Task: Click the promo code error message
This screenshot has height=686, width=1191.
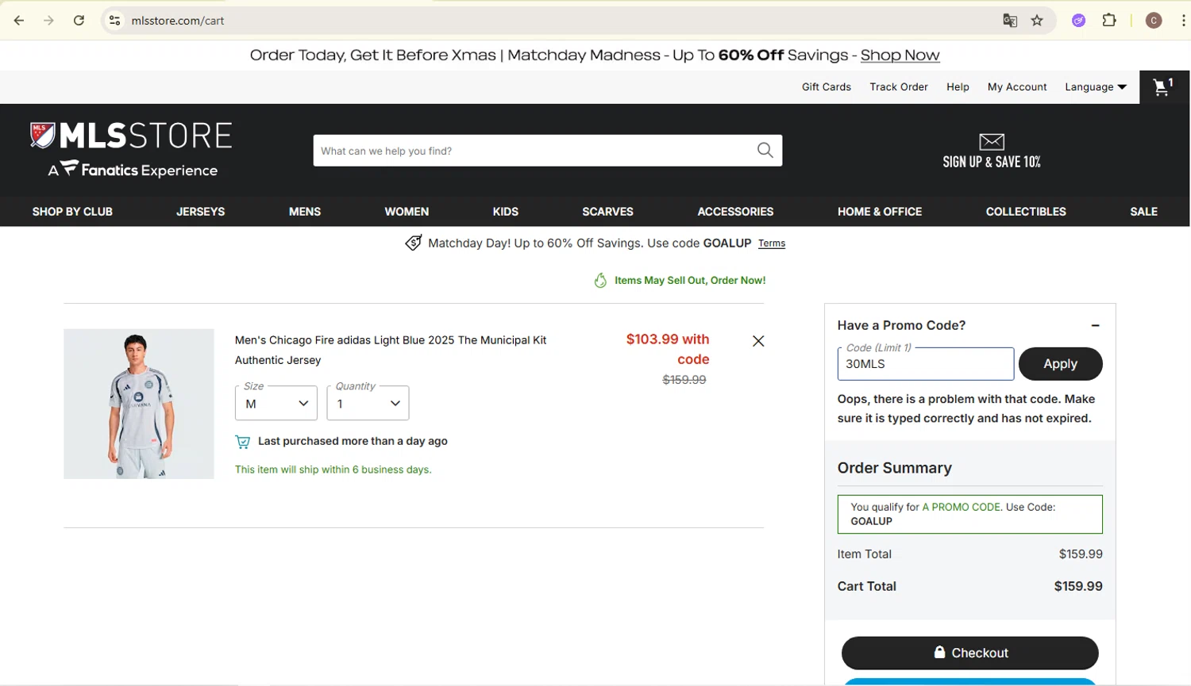Action: click(966, 408)
